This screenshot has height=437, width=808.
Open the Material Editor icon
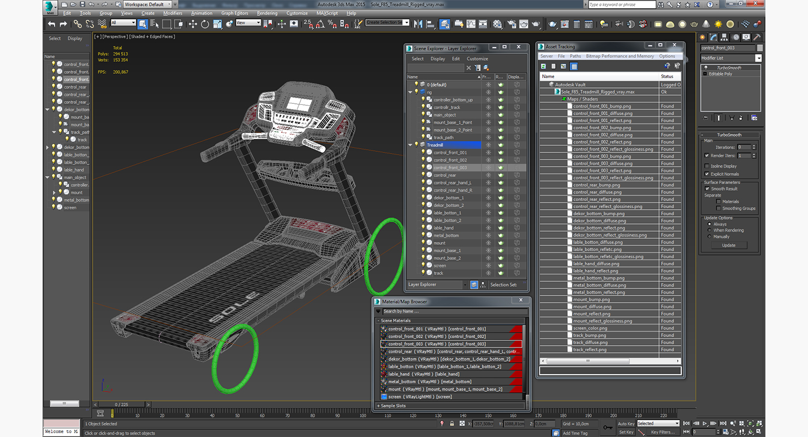click(x=497, y=24)
